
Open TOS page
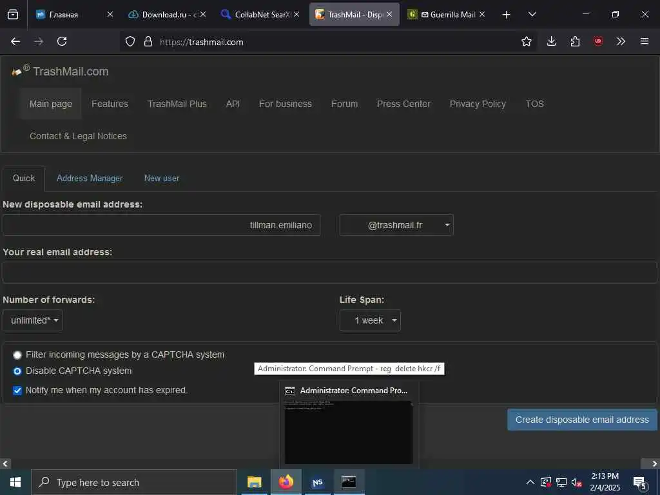click(x=534, y=104)
